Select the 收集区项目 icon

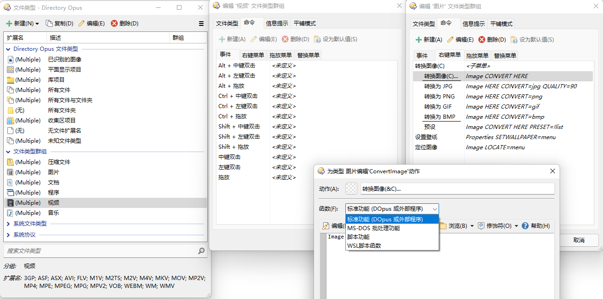coord(11,121)
